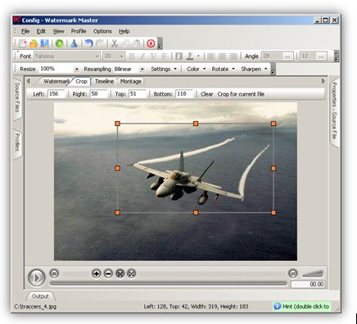Click the green Start processing icon

click(x=59, y=43)
